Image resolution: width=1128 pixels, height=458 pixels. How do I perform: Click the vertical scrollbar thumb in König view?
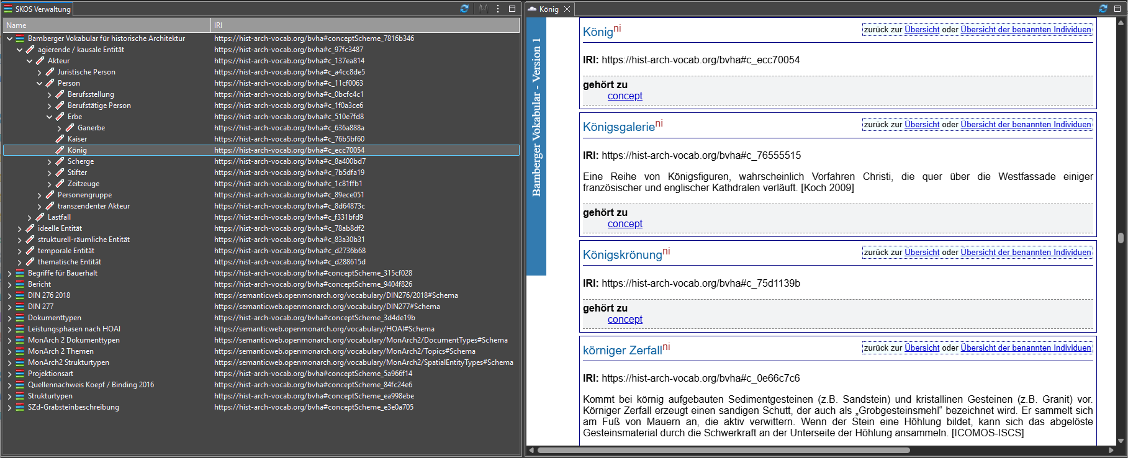point(1121,238)
